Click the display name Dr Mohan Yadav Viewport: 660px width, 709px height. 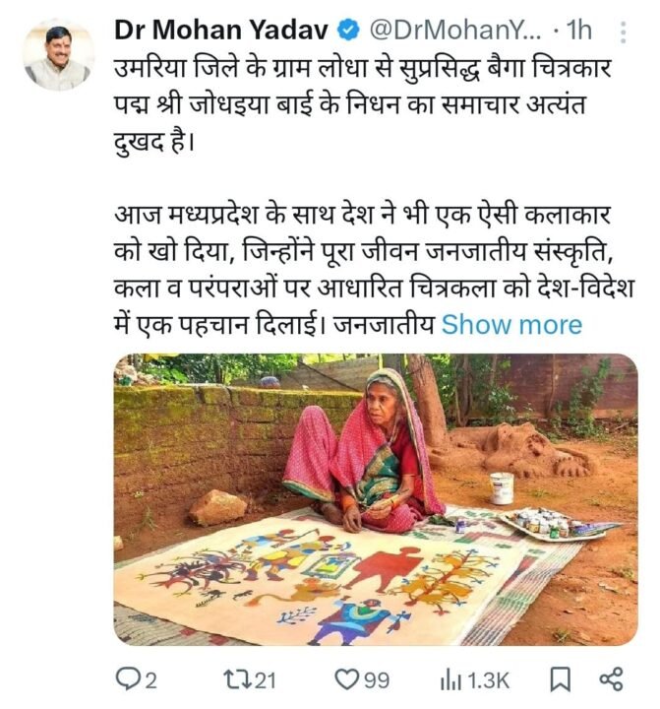[222, 30]
